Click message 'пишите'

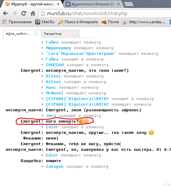pos(53,161)
